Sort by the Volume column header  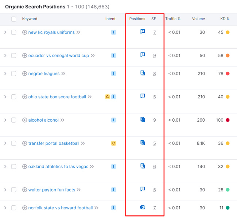tap(198, 19)
